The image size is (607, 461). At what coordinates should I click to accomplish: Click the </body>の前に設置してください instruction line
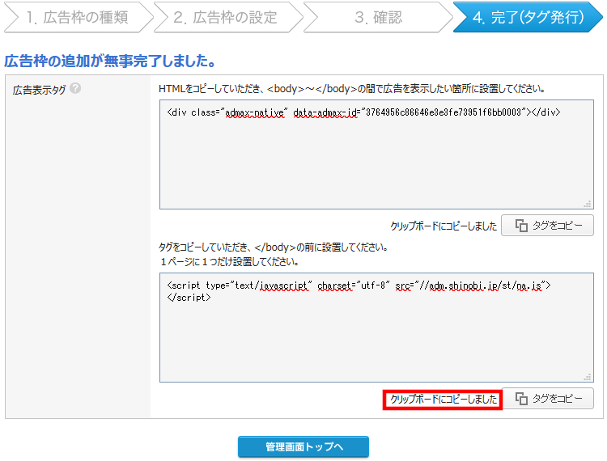coord(274,247)
